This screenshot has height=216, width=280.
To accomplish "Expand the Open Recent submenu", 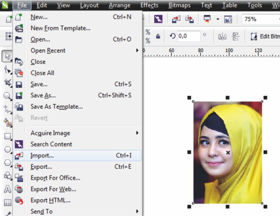I will (137, 50).
